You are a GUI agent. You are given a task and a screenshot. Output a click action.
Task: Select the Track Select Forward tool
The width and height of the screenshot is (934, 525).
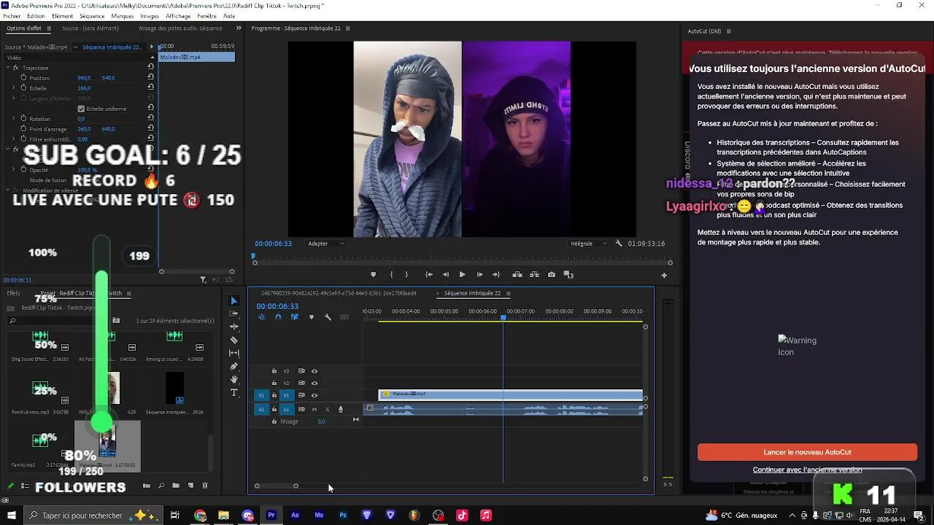tap(233, 314)
